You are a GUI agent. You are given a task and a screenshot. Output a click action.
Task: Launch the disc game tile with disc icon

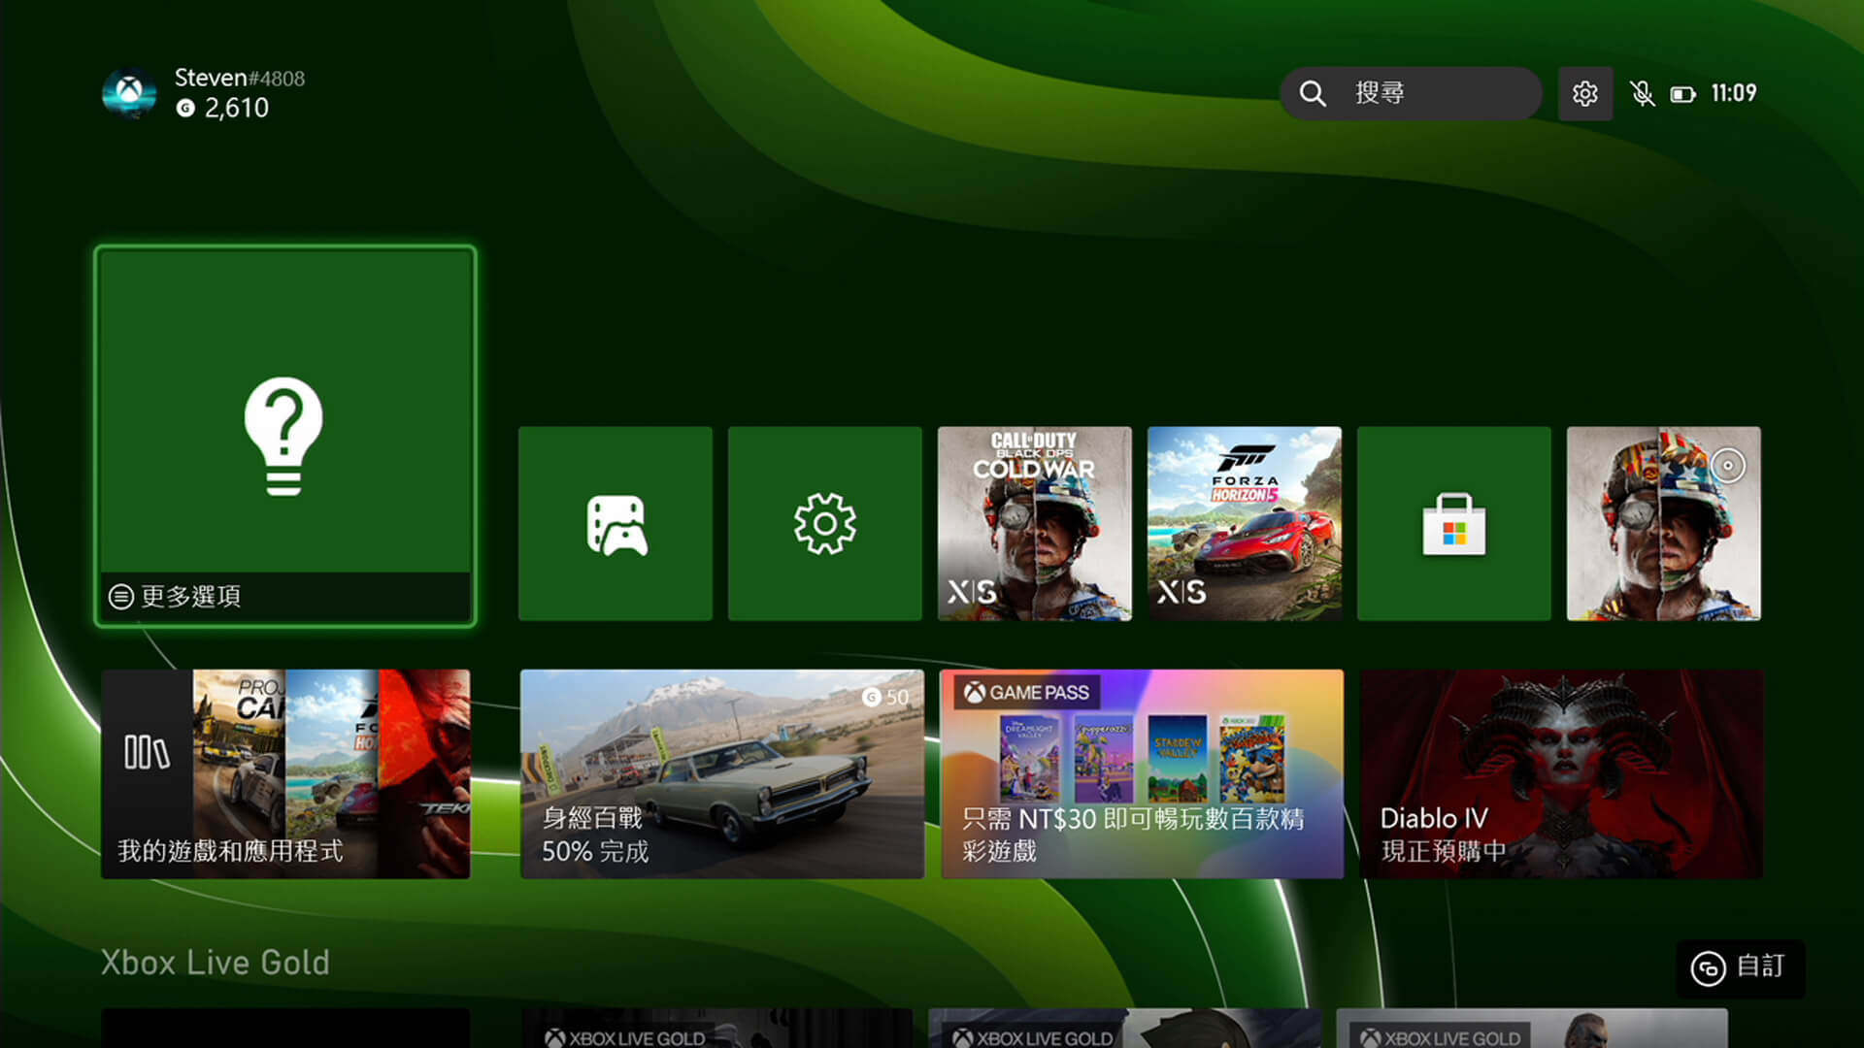tap(1664, 524)
